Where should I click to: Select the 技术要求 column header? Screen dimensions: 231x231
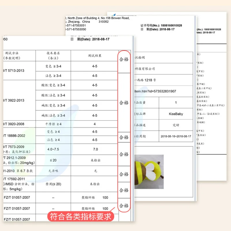coord(53,55)
